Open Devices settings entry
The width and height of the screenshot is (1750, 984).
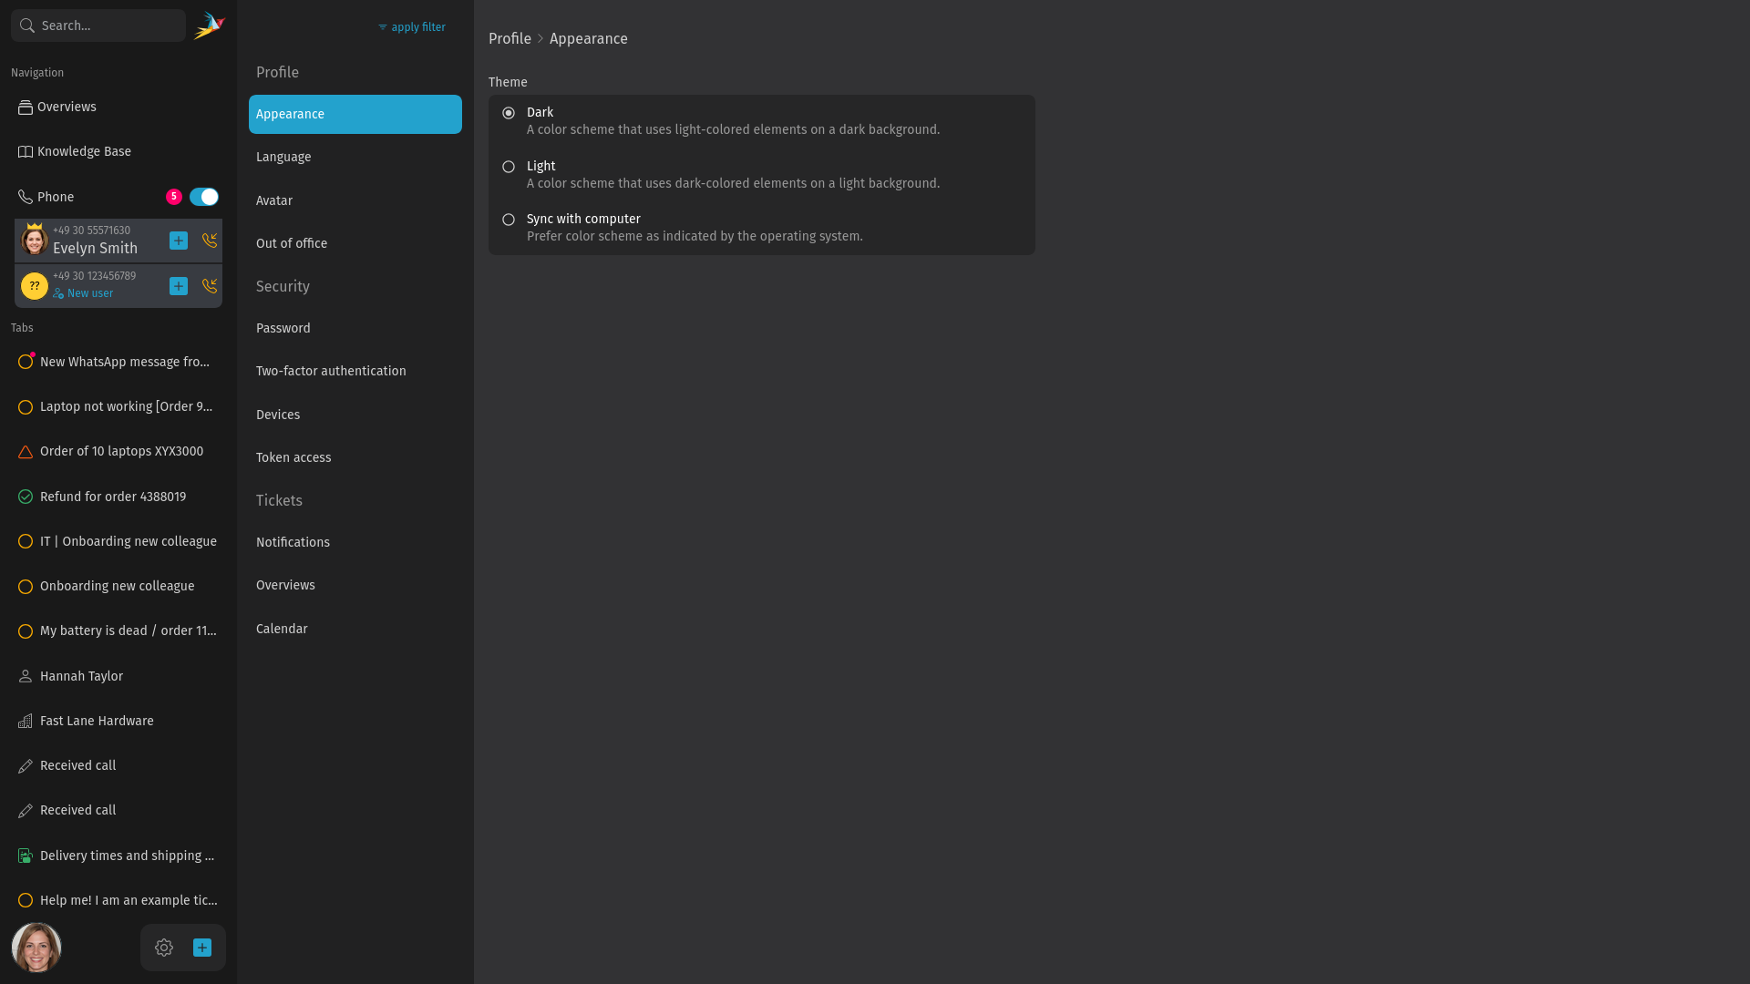[355, 415]
